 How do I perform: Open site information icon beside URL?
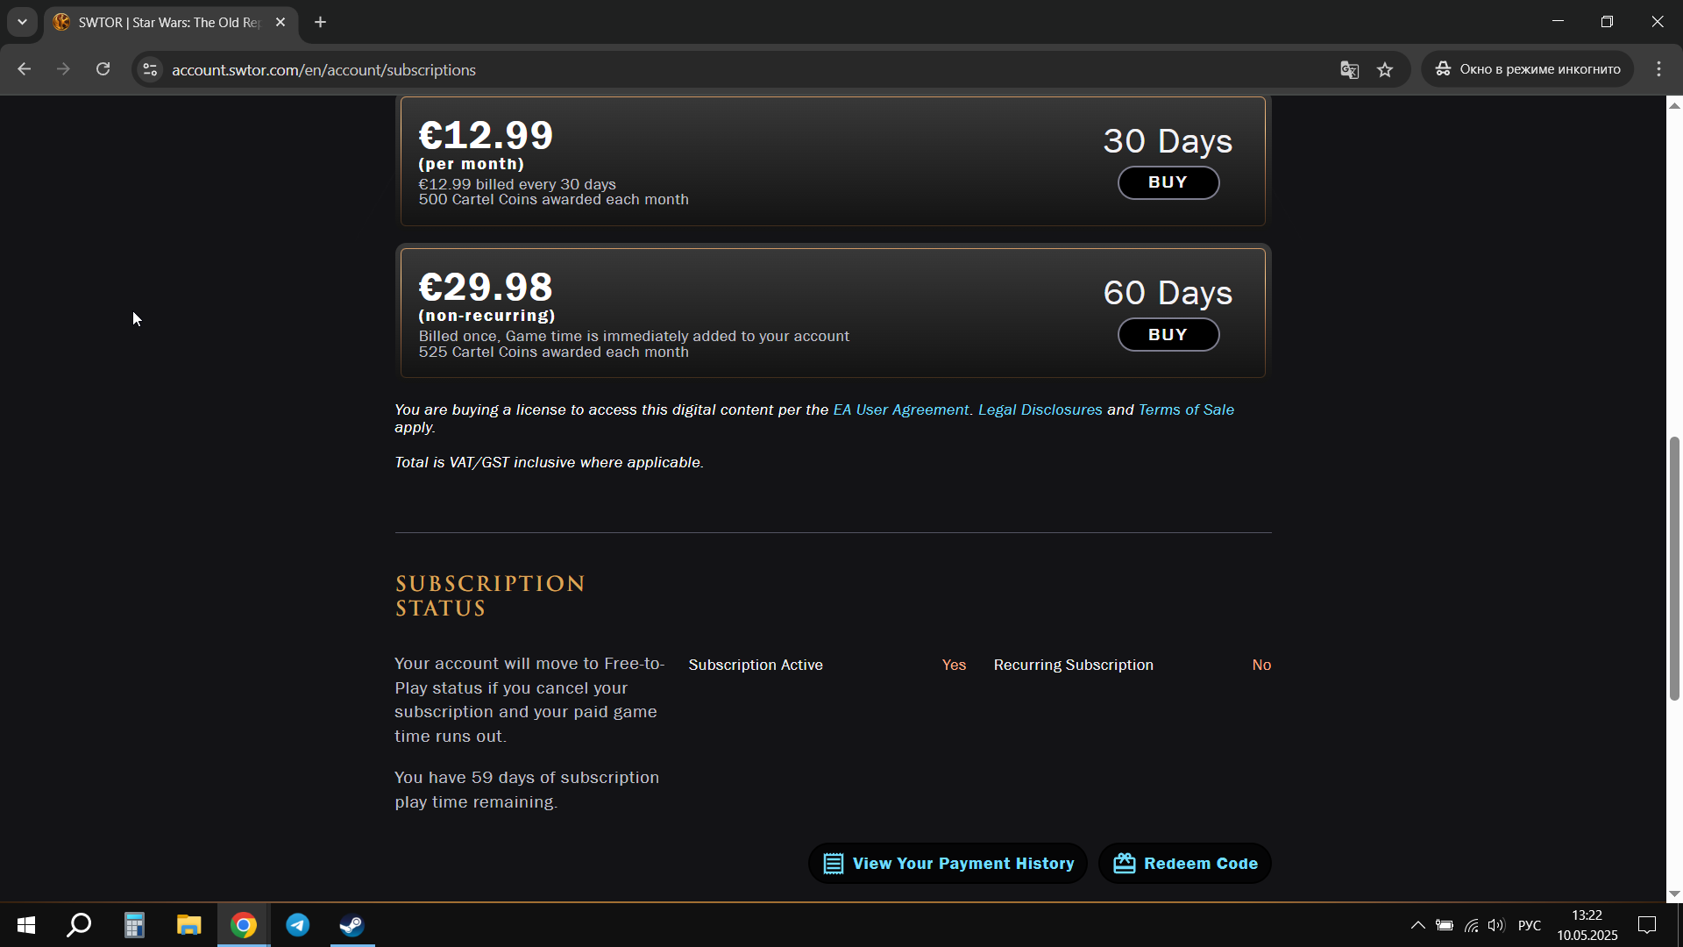coord(150,69)
